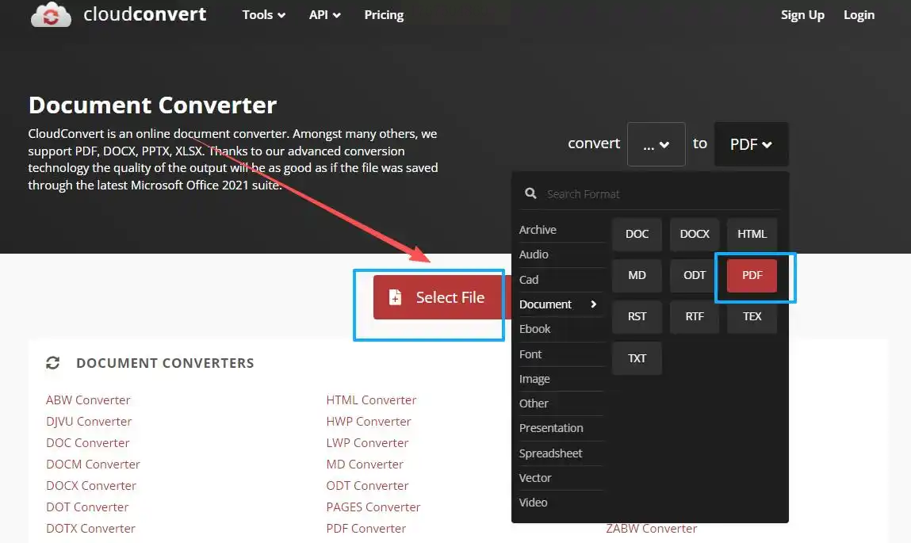Open the DOT Converter link
Image resolution: width=911 pixels, height=543 pixels.
87,507
